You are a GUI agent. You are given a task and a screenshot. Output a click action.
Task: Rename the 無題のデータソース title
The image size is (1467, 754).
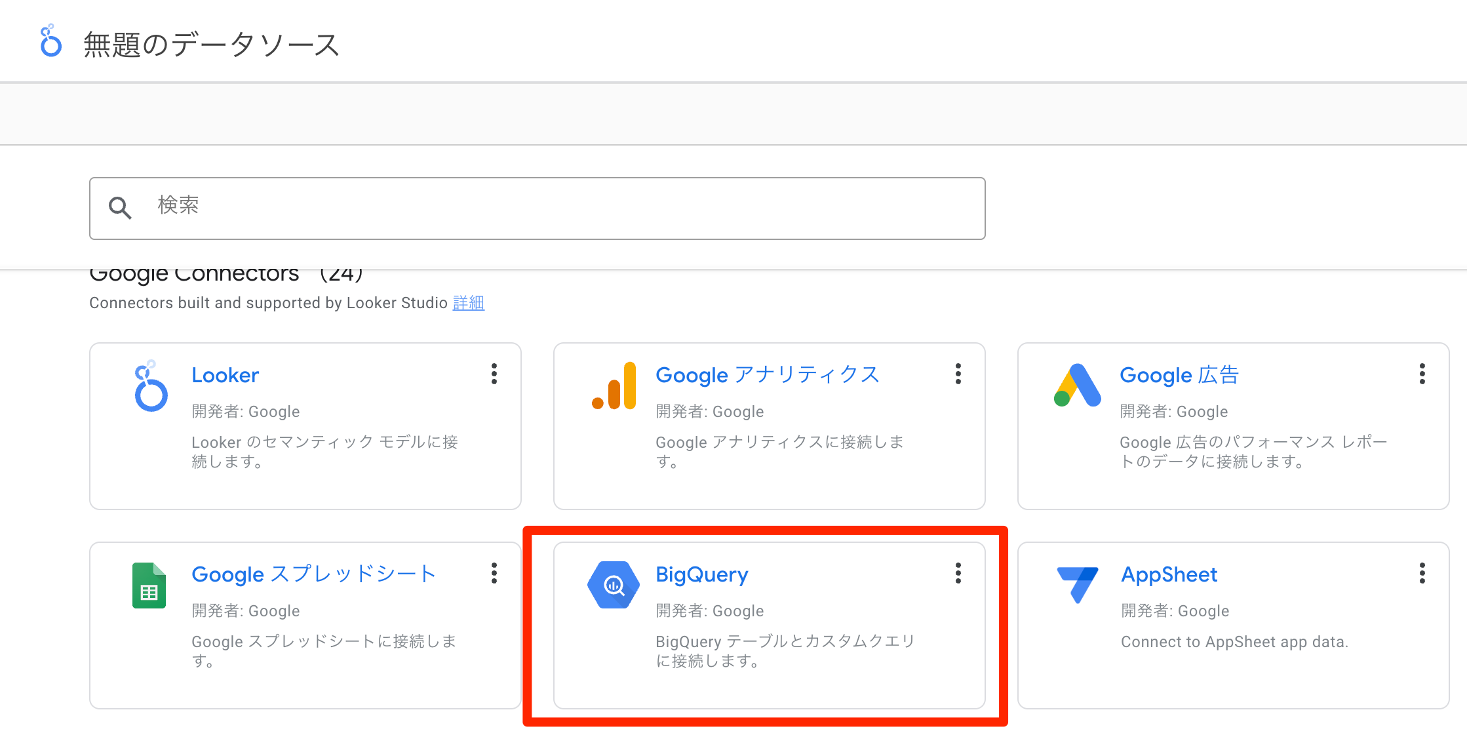(211, 45)
